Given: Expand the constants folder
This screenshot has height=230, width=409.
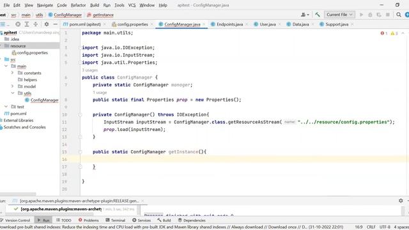Looking at the screenshot, I should 12,73.
